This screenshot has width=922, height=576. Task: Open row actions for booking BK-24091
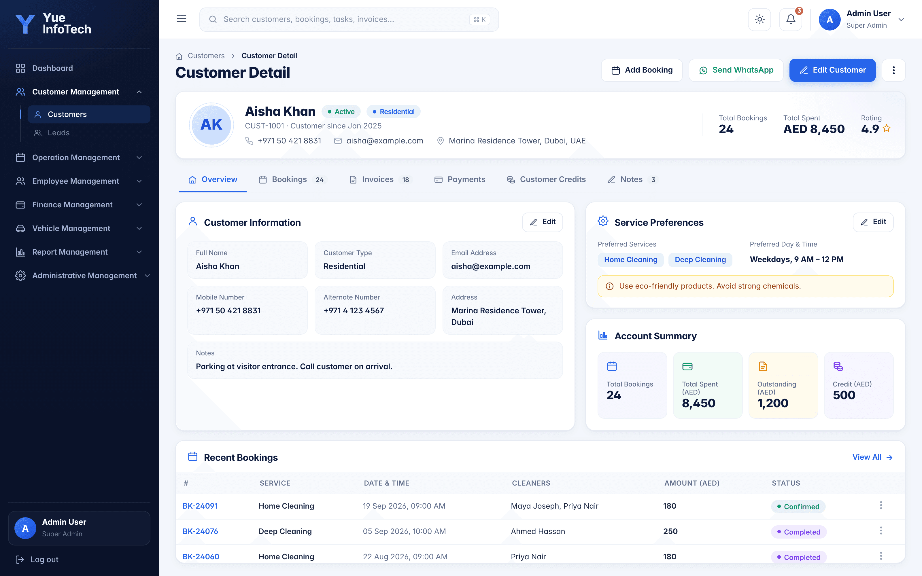pyautogui.click(x=881, y=505)
